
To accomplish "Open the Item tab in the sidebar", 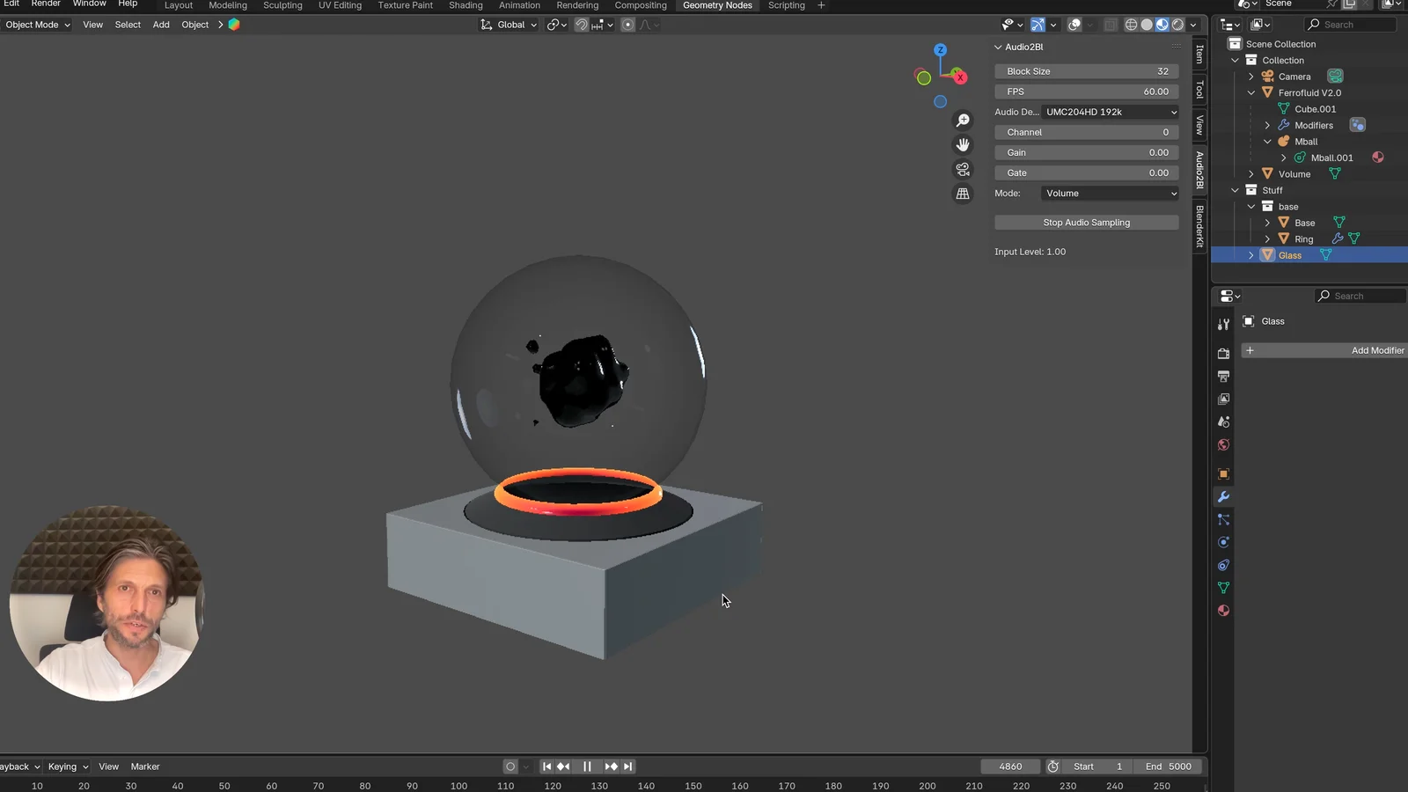I will point(1199,55).
